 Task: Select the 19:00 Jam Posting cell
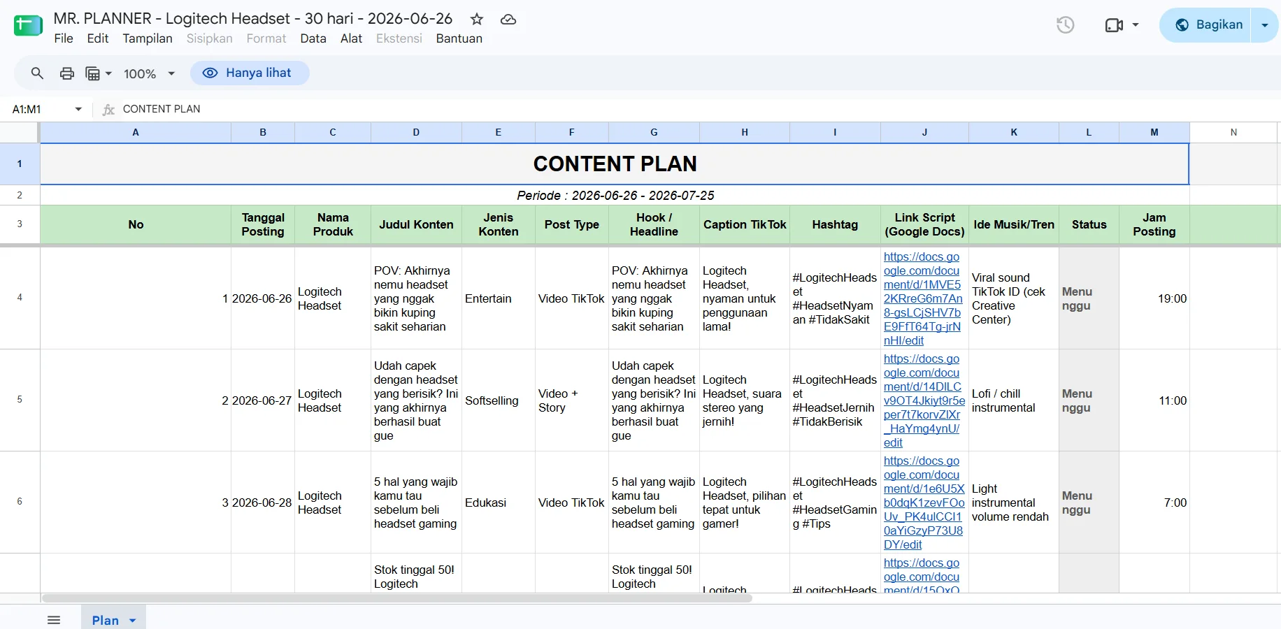[x=1154, y=298]
